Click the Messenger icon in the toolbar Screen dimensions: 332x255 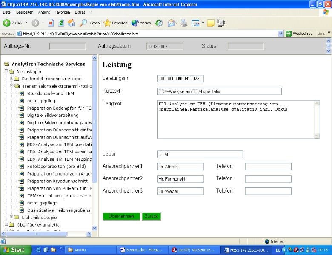click(221, 23)
